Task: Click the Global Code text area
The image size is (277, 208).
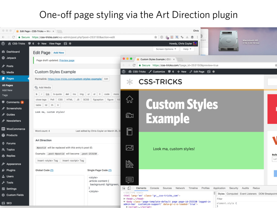Action: (x=60, y=190)
